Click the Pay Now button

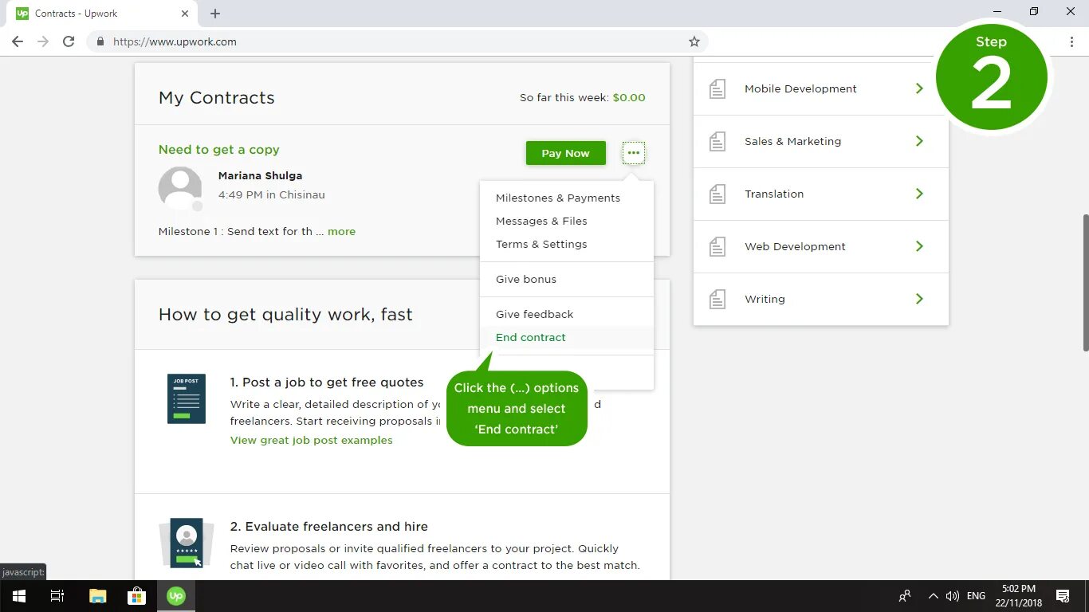[x=566, y=153]
